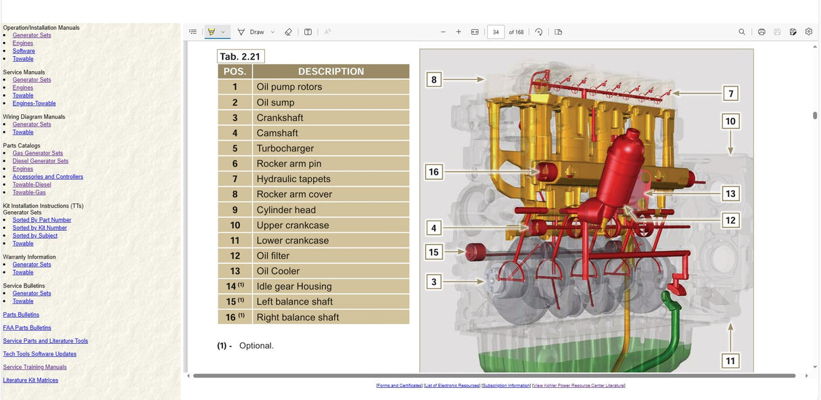Zoom in with the plus icon
This screenshot has width=821, height=400.
click(459, 32)
